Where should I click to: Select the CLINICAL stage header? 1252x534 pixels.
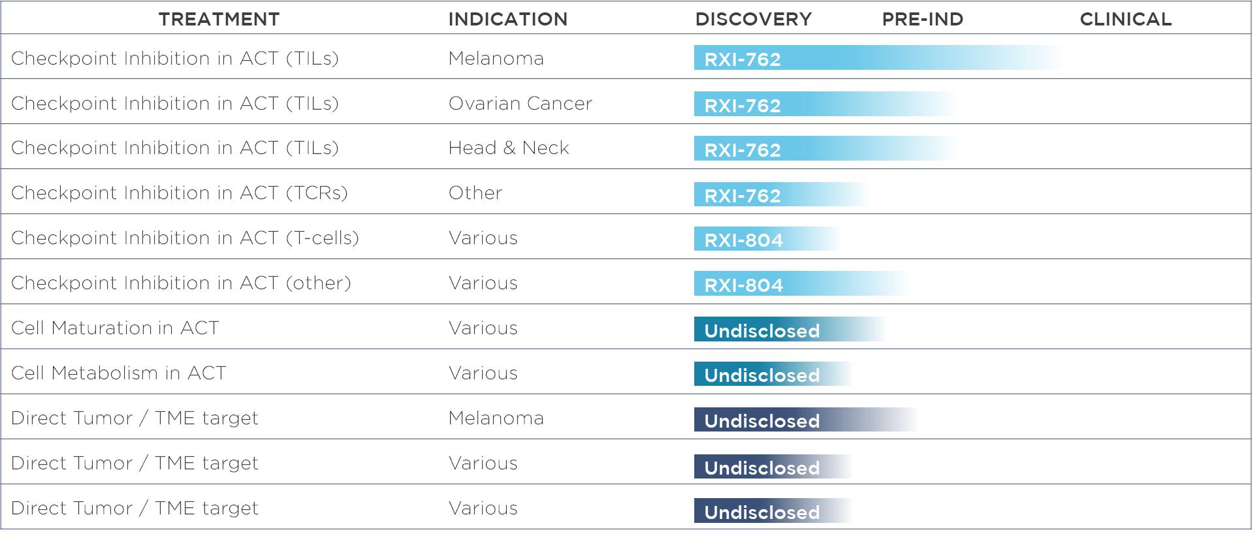pos(1125,19)
